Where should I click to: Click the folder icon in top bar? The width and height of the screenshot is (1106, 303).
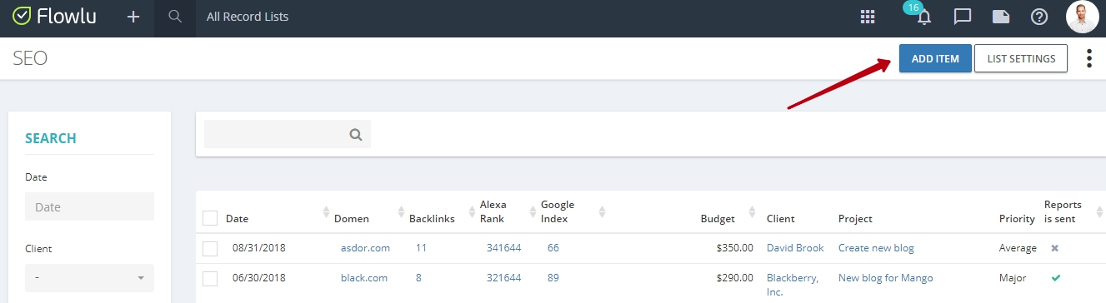(1001, 17)
